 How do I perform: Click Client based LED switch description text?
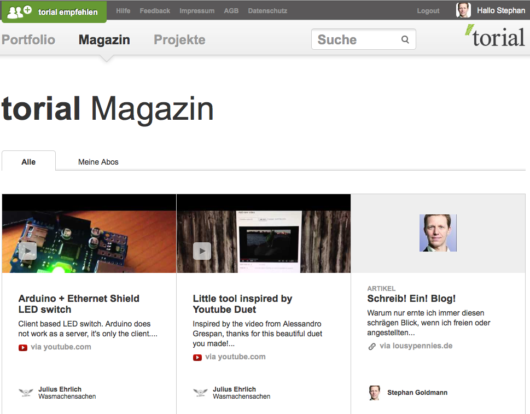pyautogui.click(x=88, y=329)
